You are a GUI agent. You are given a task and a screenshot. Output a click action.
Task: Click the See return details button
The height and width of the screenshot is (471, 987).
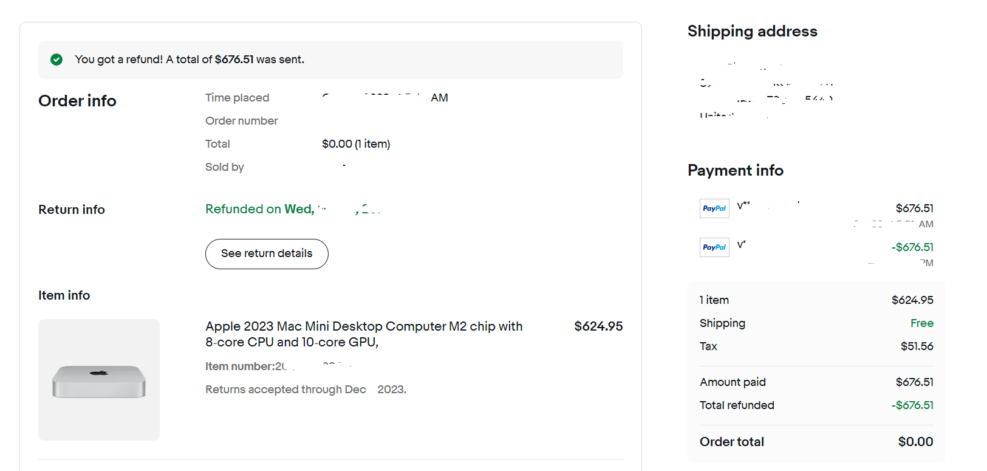267,253
